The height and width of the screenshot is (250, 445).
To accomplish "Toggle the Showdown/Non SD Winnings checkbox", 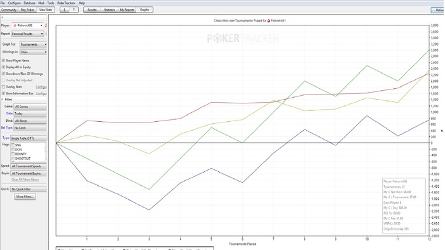I will (x=3, y=74).
